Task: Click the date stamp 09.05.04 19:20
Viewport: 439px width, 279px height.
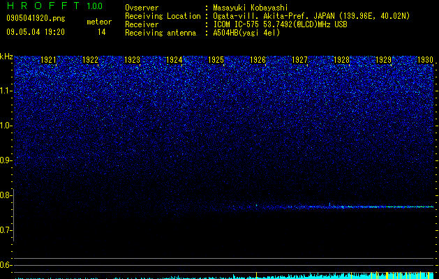Action: tap(36, 32)
